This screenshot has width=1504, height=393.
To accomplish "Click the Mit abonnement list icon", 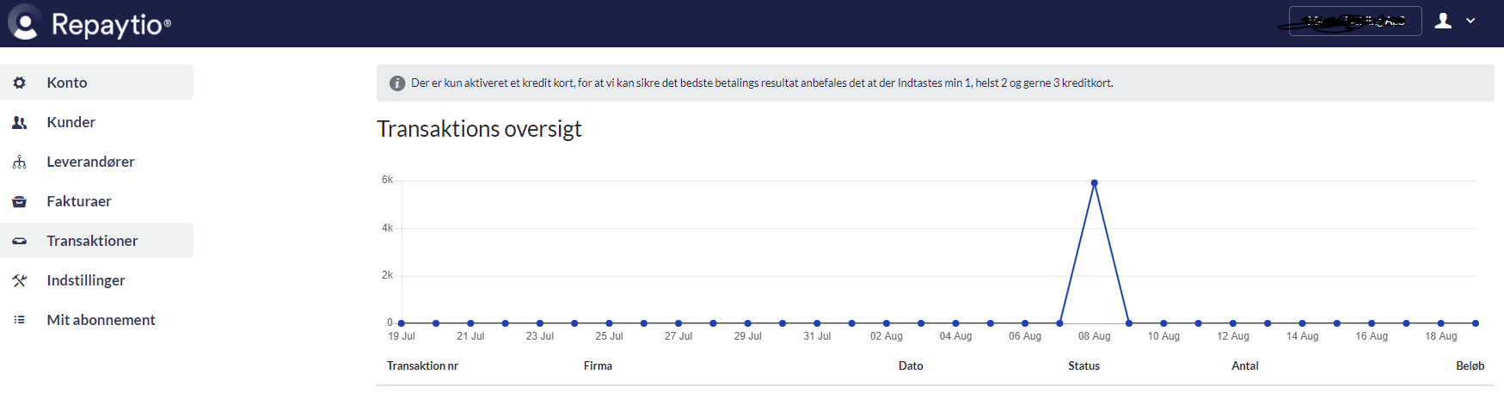I will (x=19, y=320).
